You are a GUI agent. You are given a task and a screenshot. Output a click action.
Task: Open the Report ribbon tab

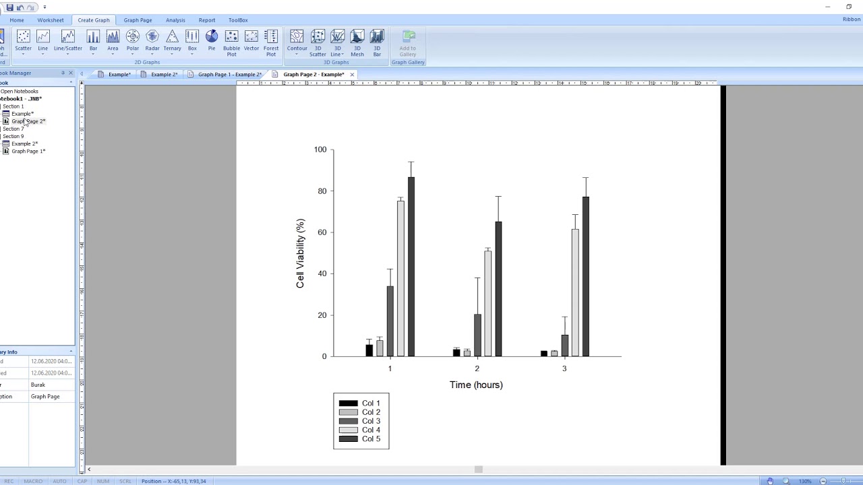point(207,20)
